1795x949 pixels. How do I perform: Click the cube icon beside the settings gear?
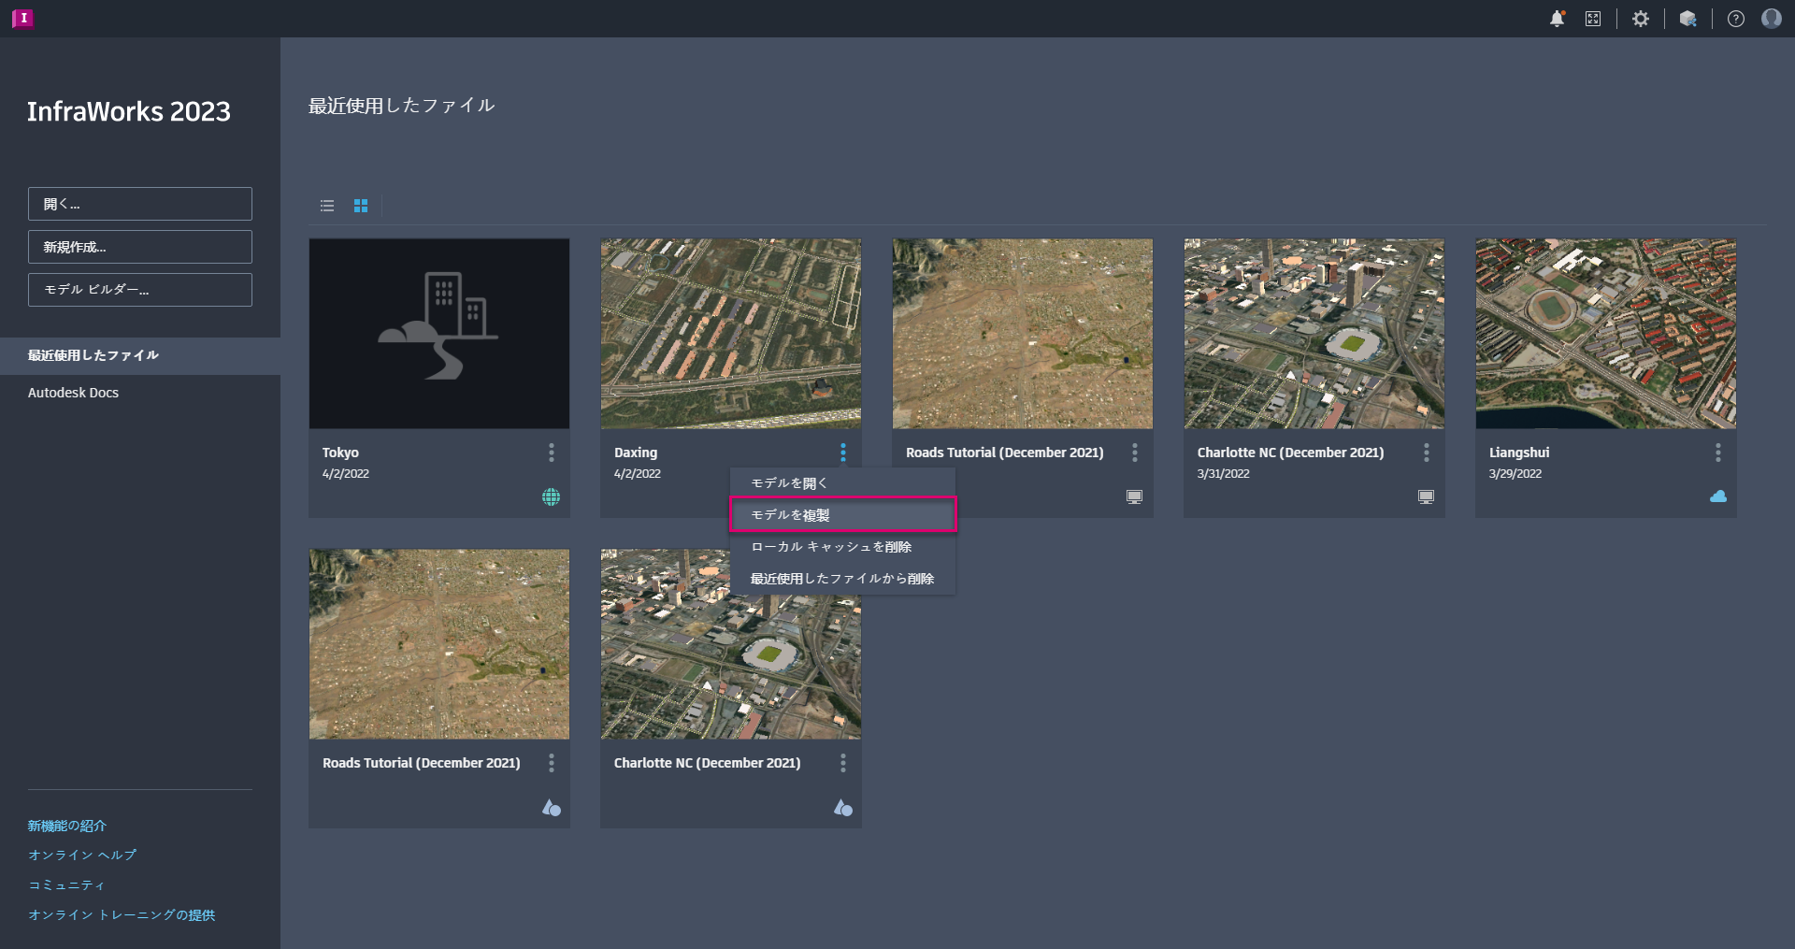click(1688, 19)
